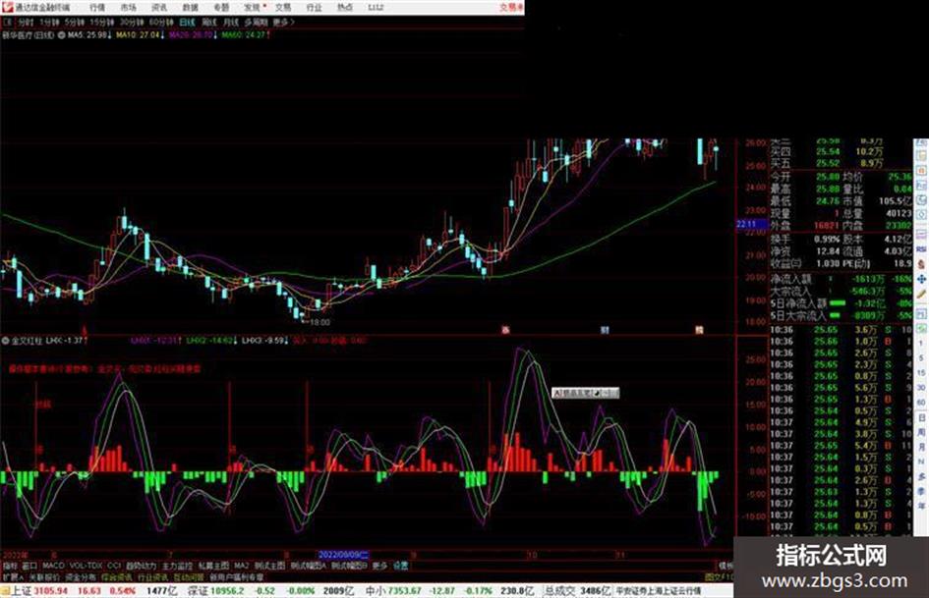Click the L1L2 menu item

(x=376, y=8)
